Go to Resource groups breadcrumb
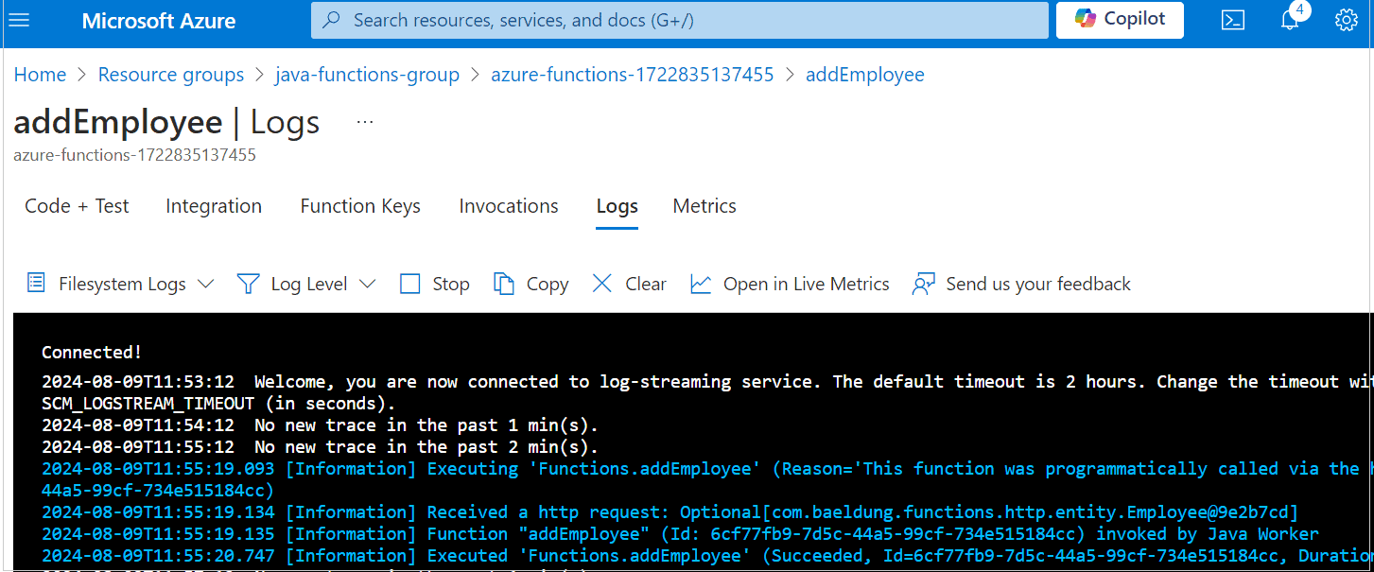Viewport: 1374px width, 572px height. 171,75
